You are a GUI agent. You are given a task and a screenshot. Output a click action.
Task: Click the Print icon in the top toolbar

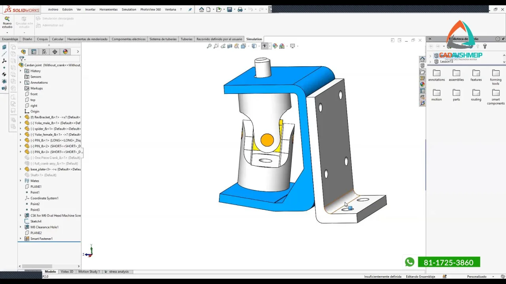tap(240, 9)
